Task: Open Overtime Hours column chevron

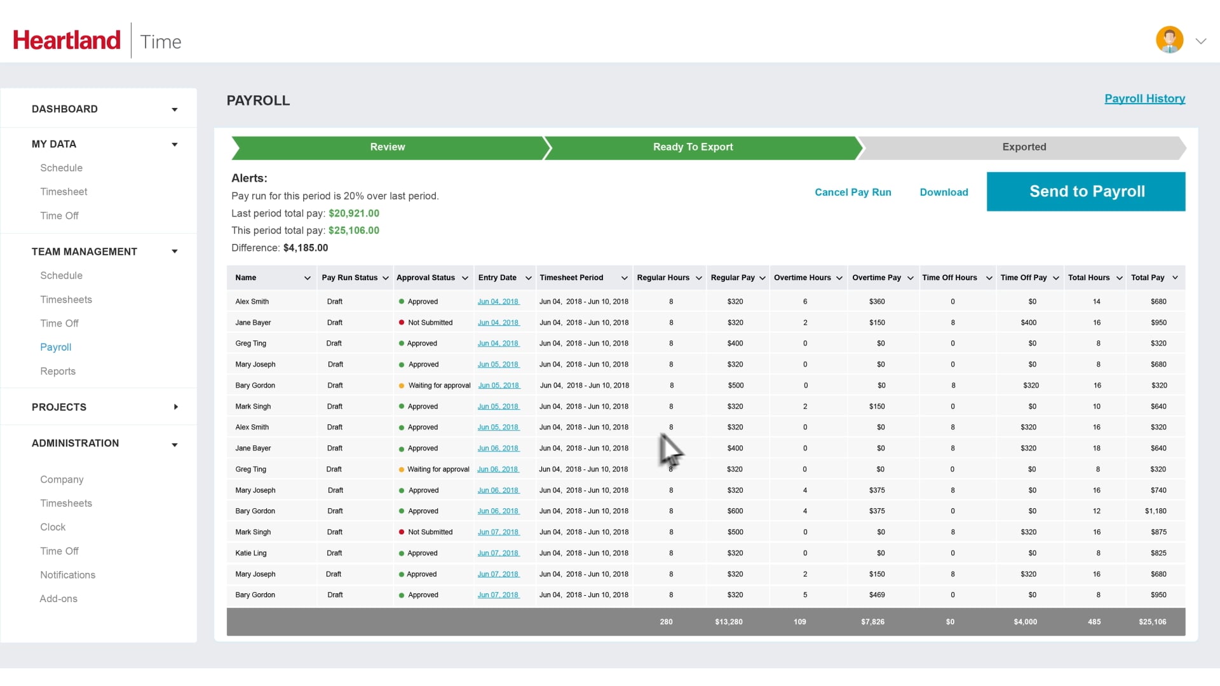Action: [839, 278]
